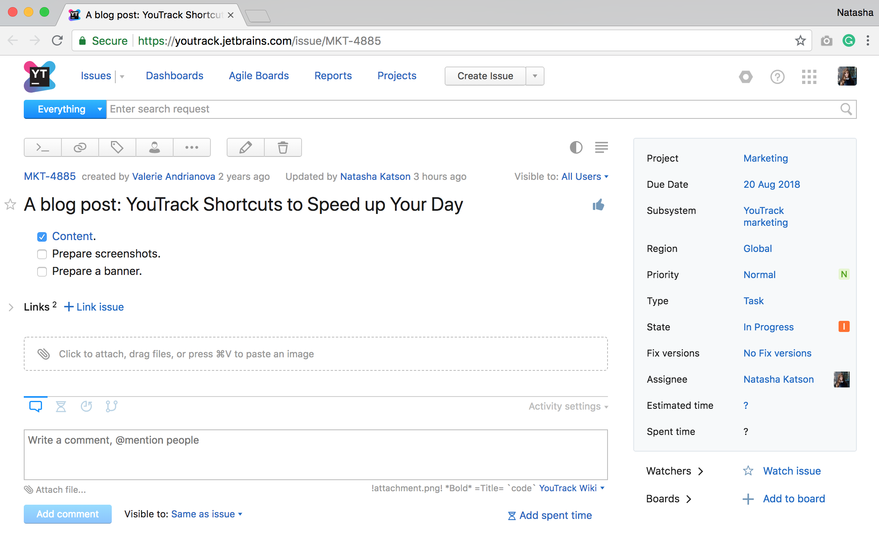Check the Prepare screenshots checkbox
This screenshot has height=534, width=879.
pos(42,254)
